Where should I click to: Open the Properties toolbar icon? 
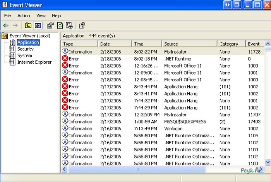pyautogui.click(x=50, y=26)
